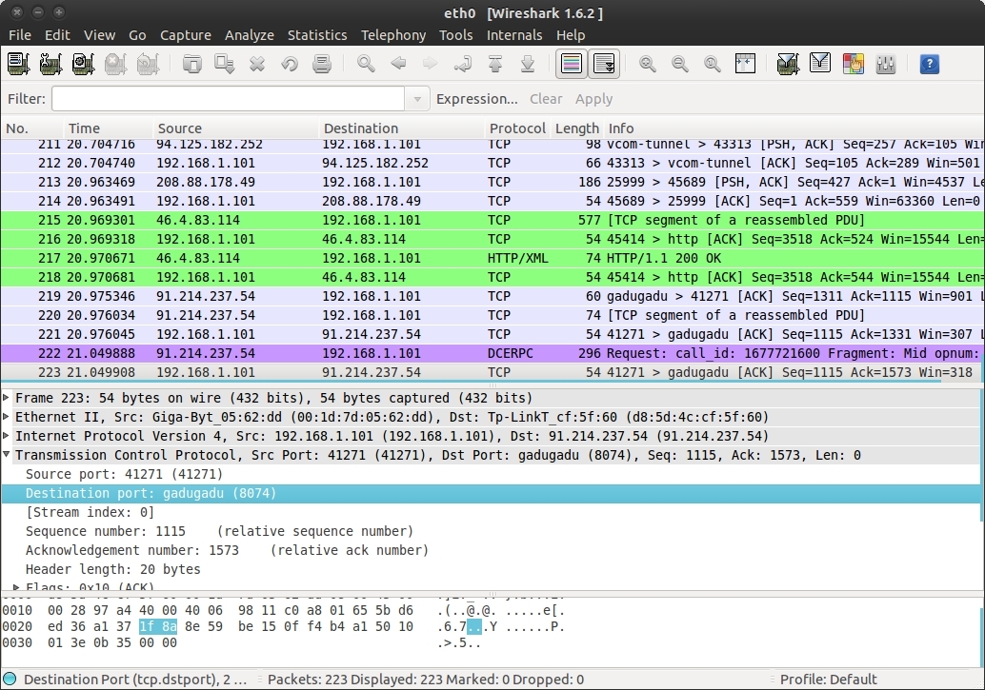Screen dimensions: 985x690
Task: Click the Open capture file icon
Action: click(191, 64)
